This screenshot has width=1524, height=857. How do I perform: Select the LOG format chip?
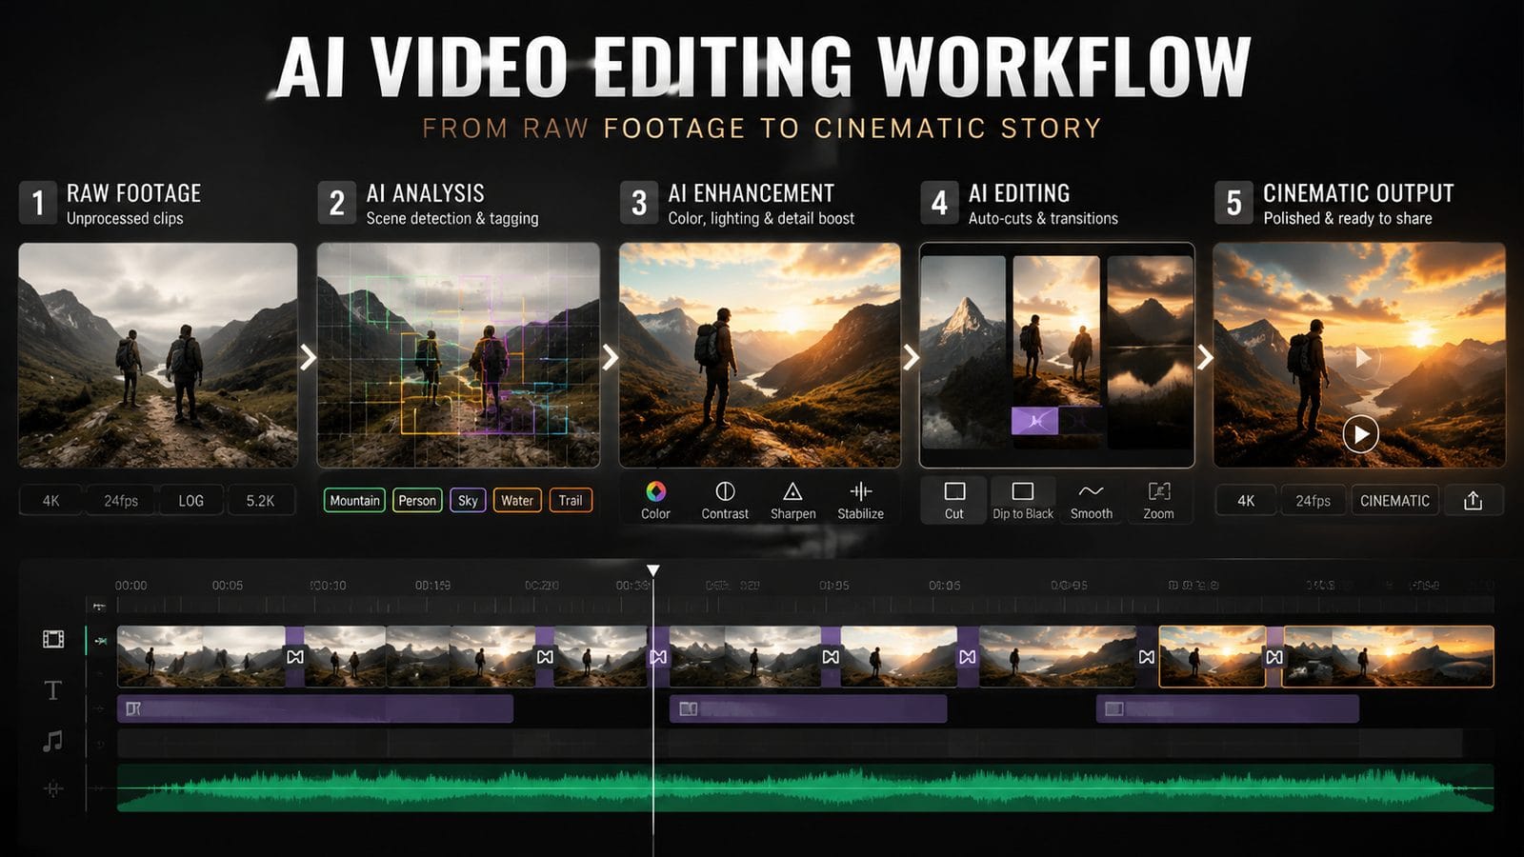191,500
